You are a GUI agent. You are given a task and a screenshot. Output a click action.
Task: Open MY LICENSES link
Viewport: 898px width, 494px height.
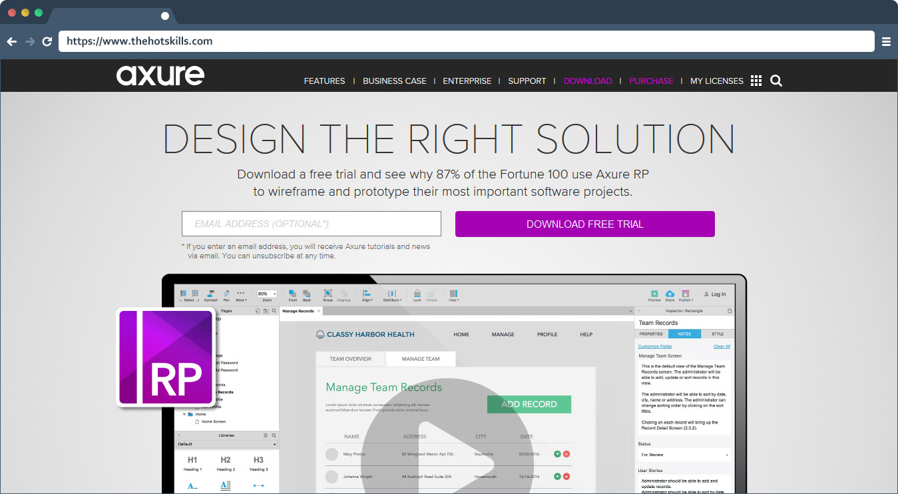(x=716, y=81)
